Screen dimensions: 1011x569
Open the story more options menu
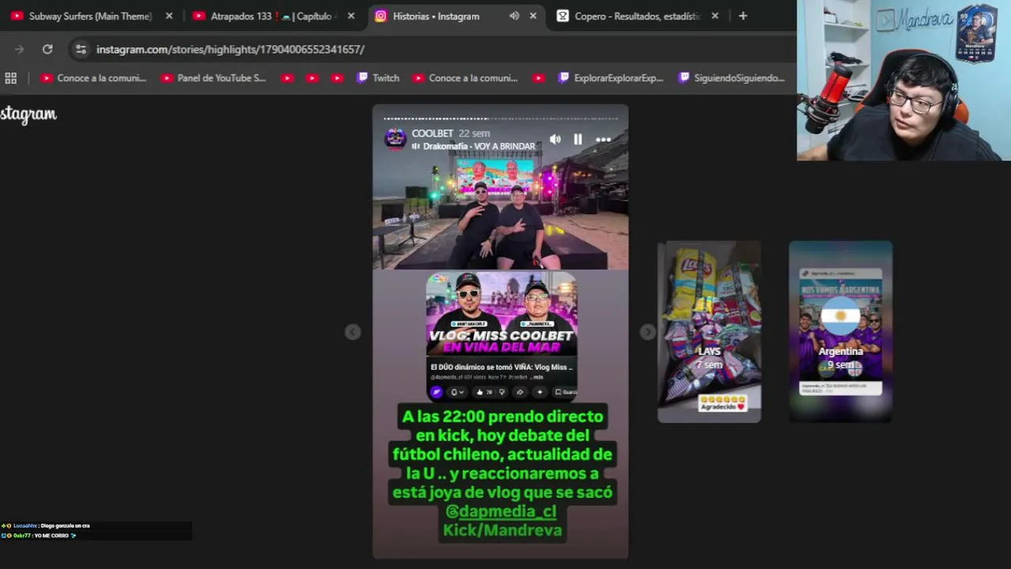click(603, 140)
